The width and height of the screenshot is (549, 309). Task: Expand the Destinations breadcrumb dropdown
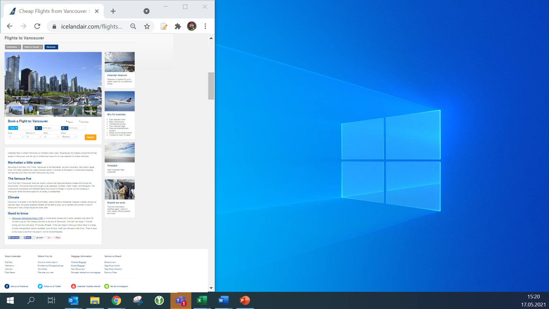[13, 47]
